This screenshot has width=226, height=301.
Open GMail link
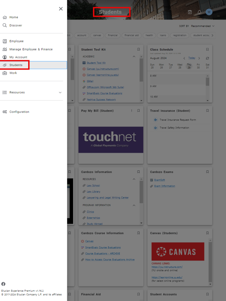90,81
